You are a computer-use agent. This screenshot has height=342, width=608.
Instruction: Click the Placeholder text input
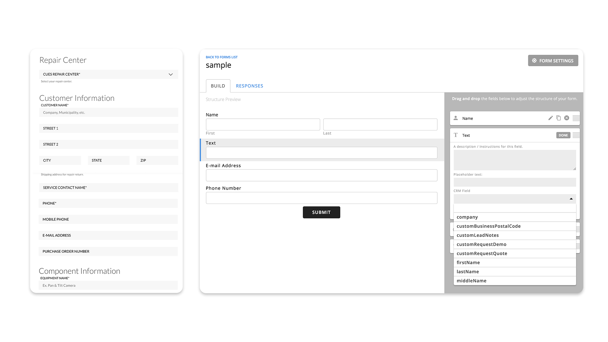[515, 182]
